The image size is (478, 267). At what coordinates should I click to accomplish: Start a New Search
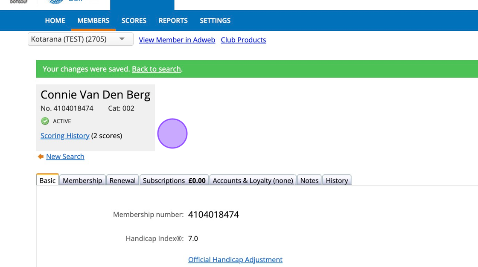point(65,157)
